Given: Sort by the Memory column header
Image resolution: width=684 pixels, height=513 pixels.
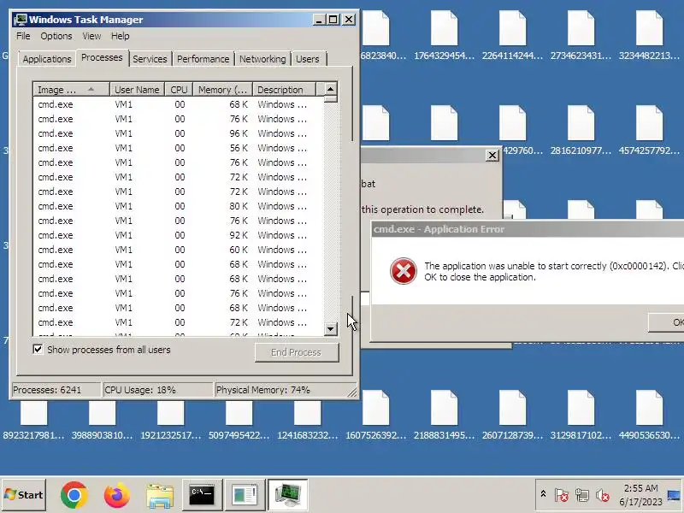Looking at the screenshot, I should [223, 90].
